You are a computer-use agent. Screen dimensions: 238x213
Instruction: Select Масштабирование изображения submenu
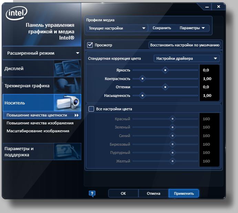(38, 131)
